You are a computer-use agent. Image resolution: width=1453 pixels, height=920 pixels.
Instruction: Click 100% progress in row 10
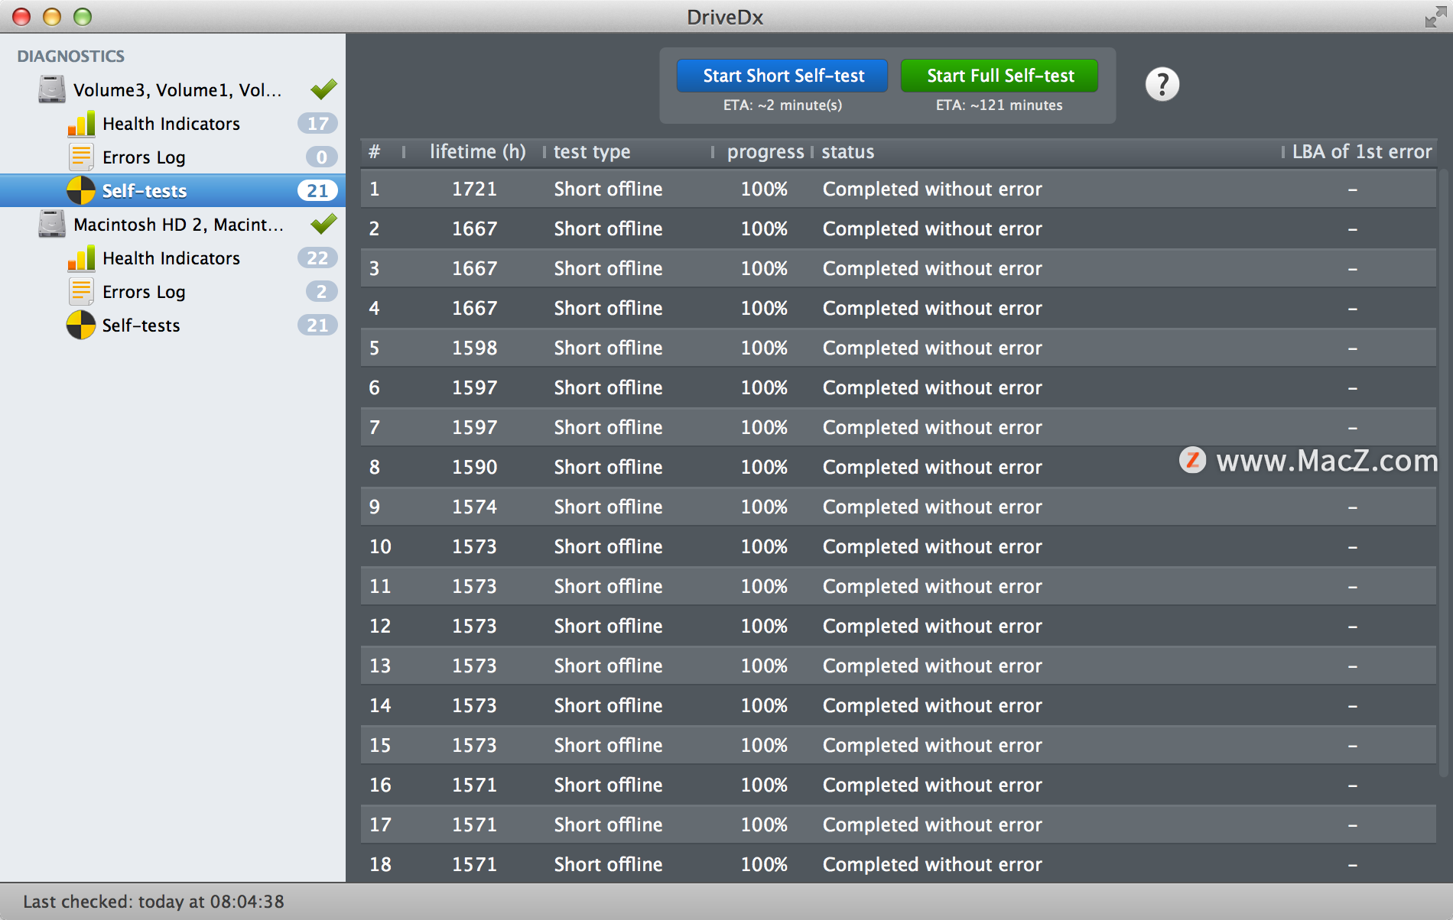[x=764, y=546]
